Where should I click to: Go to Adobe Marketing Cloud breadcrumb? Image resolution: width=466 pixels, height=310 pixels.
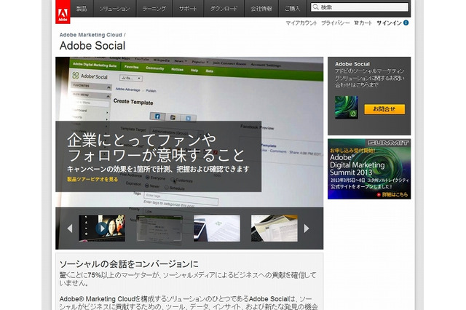[x=90, y=35]
